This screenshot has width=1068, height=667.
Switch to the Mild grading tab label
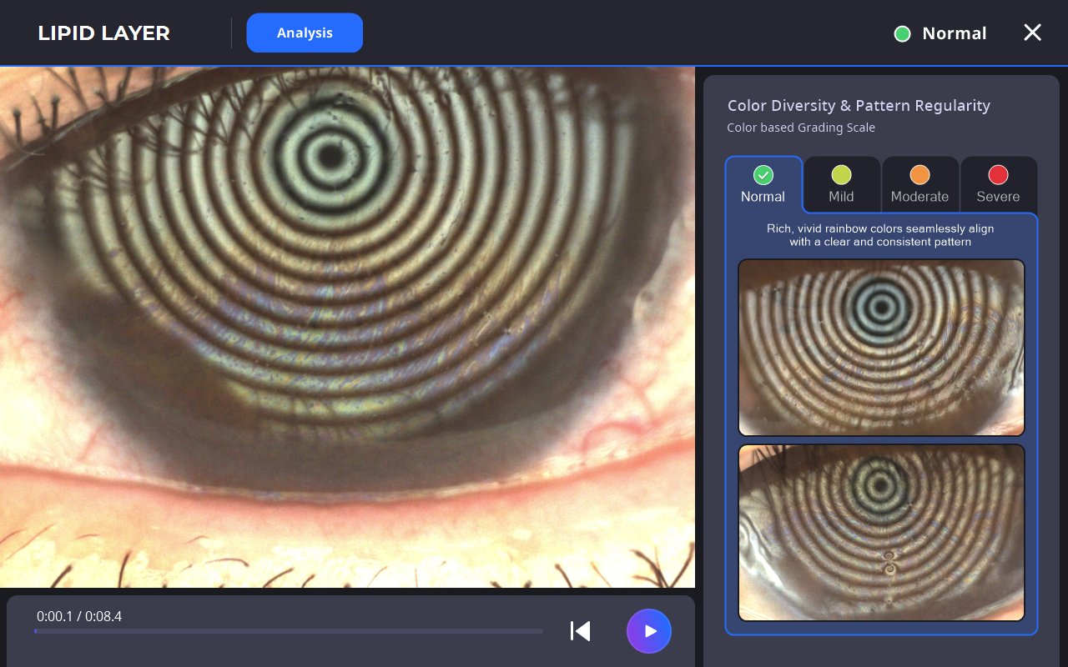[841, 197]
